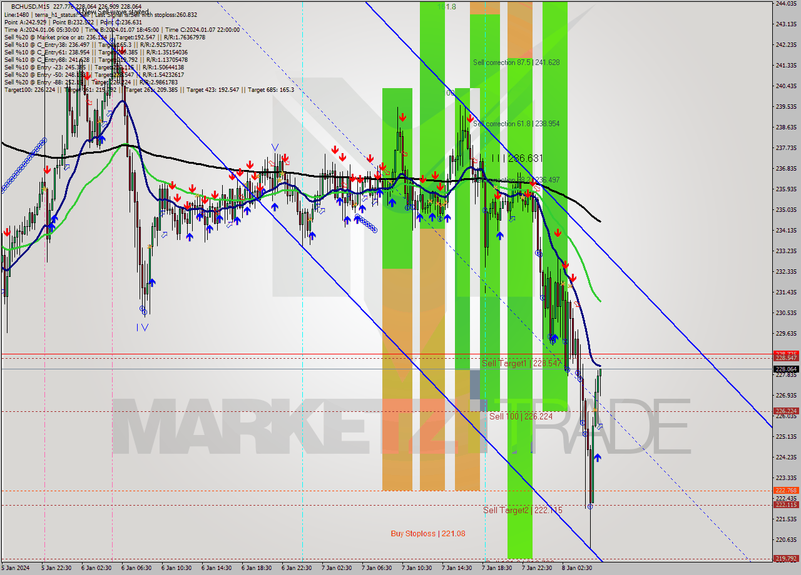This screenshot has width=801, height=575.
Task: Click the 241.335 price axis value
Action: click(x=786, y=65)
